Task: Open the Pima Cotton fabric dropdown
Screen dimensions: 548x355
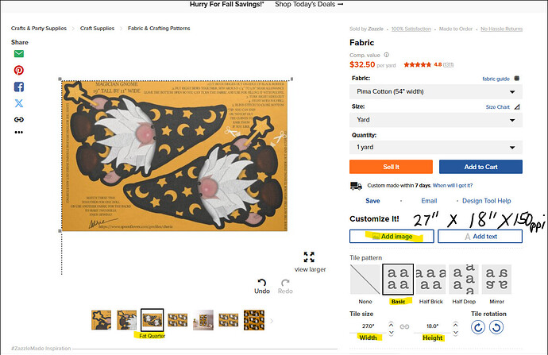Action: click(x=436, y=91)
